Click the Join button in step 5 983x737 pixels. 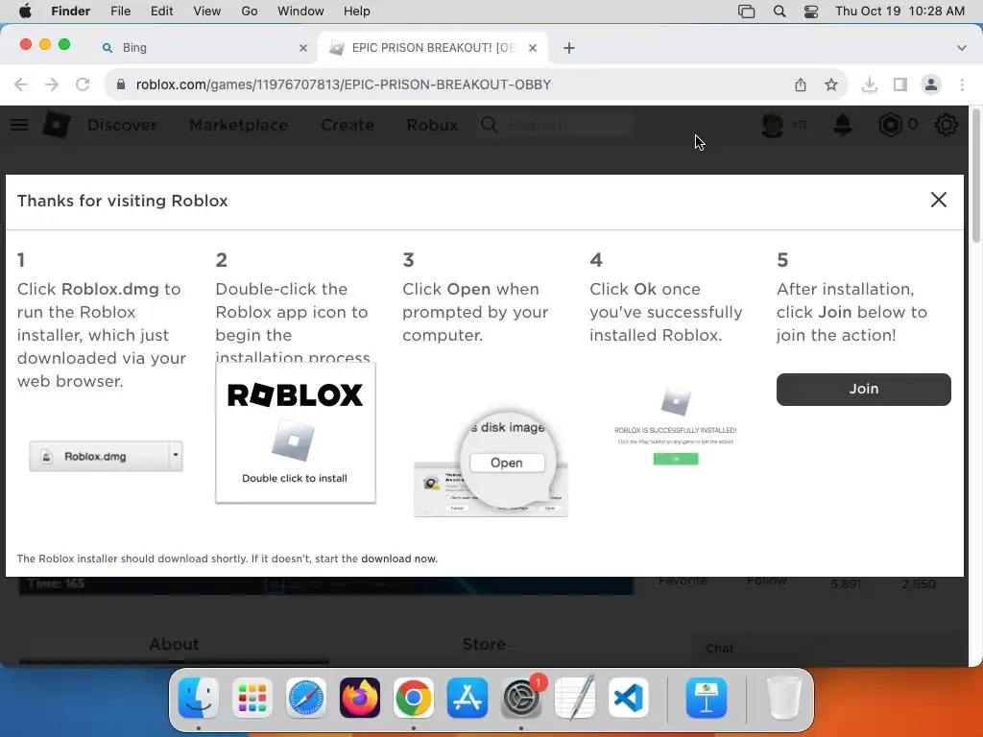(863, 390)
